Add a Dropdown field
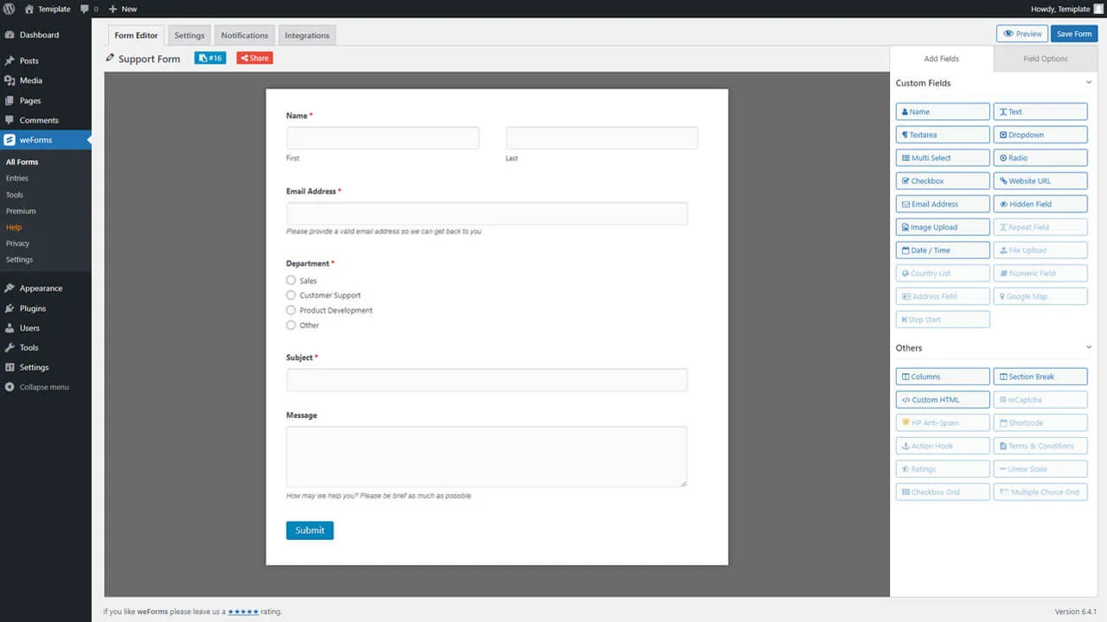The image size is (1107, 622). click(x=1040, y=135)
